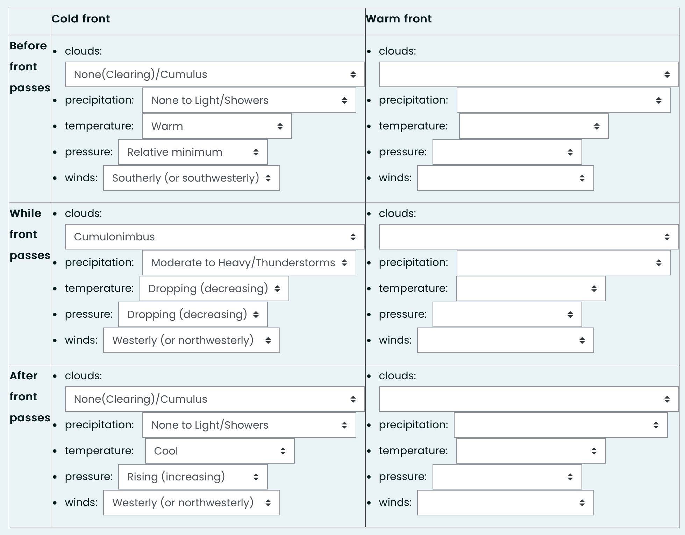685x535 pixels.
Task: Open the Cool temperature dropdown after front passes
Action: click(x=220, y=451)
